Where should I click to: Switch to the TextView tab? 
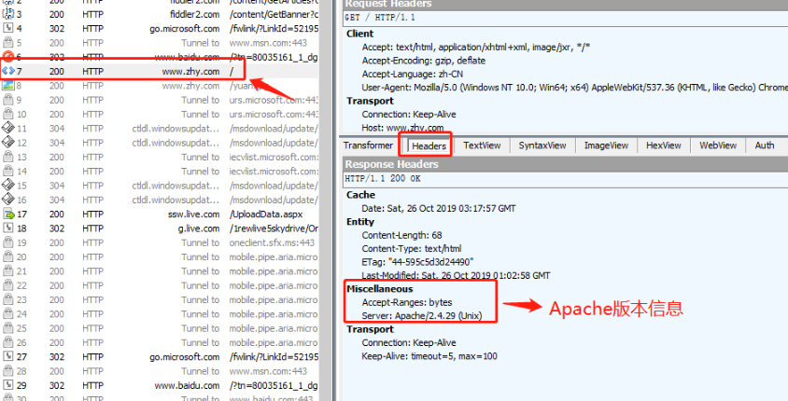pos(482,145)
